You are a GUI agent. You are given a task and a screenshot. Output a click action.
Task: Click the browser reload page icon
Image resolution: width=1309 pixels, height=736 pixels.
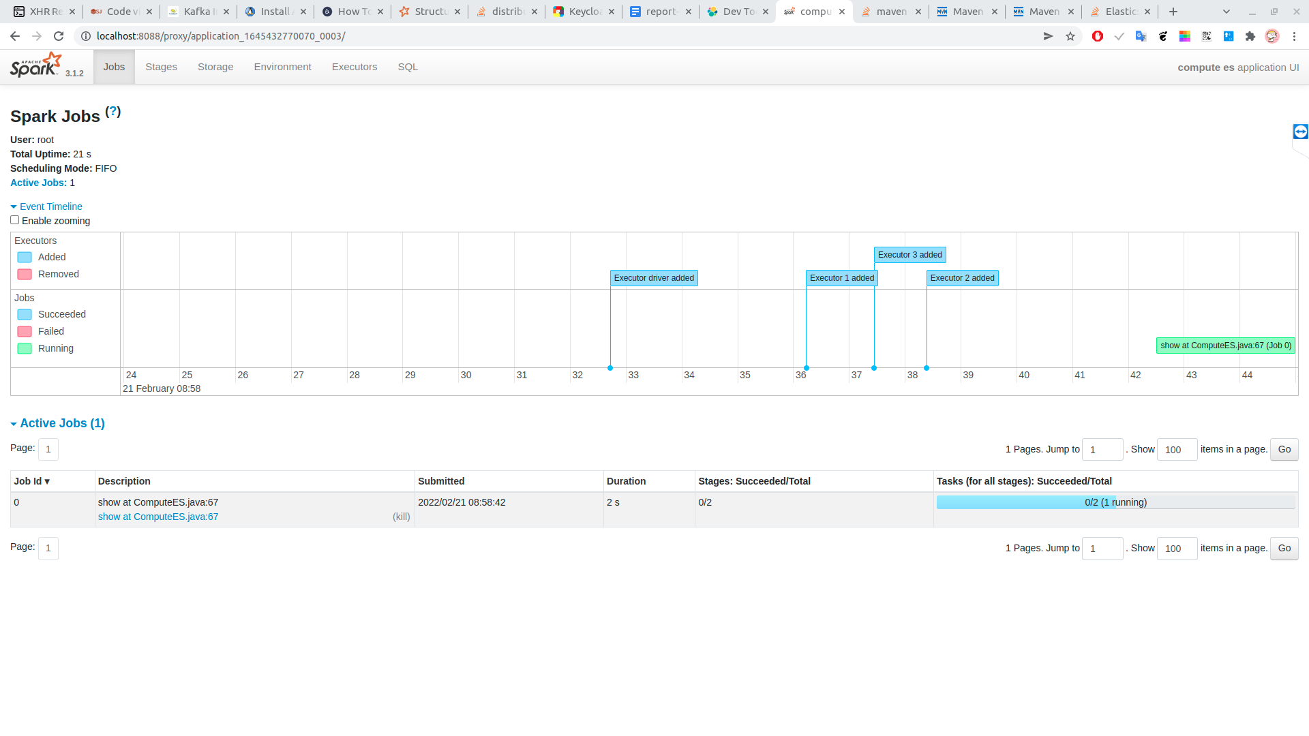coord(59,36)
